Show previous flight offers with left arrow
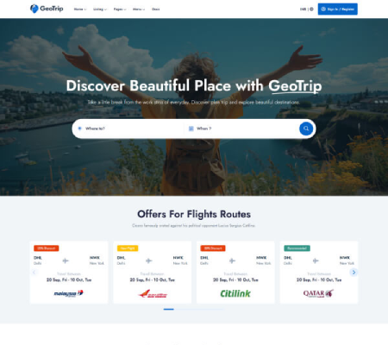The height and width of the screenshot is (345, 388). point(34,272)
